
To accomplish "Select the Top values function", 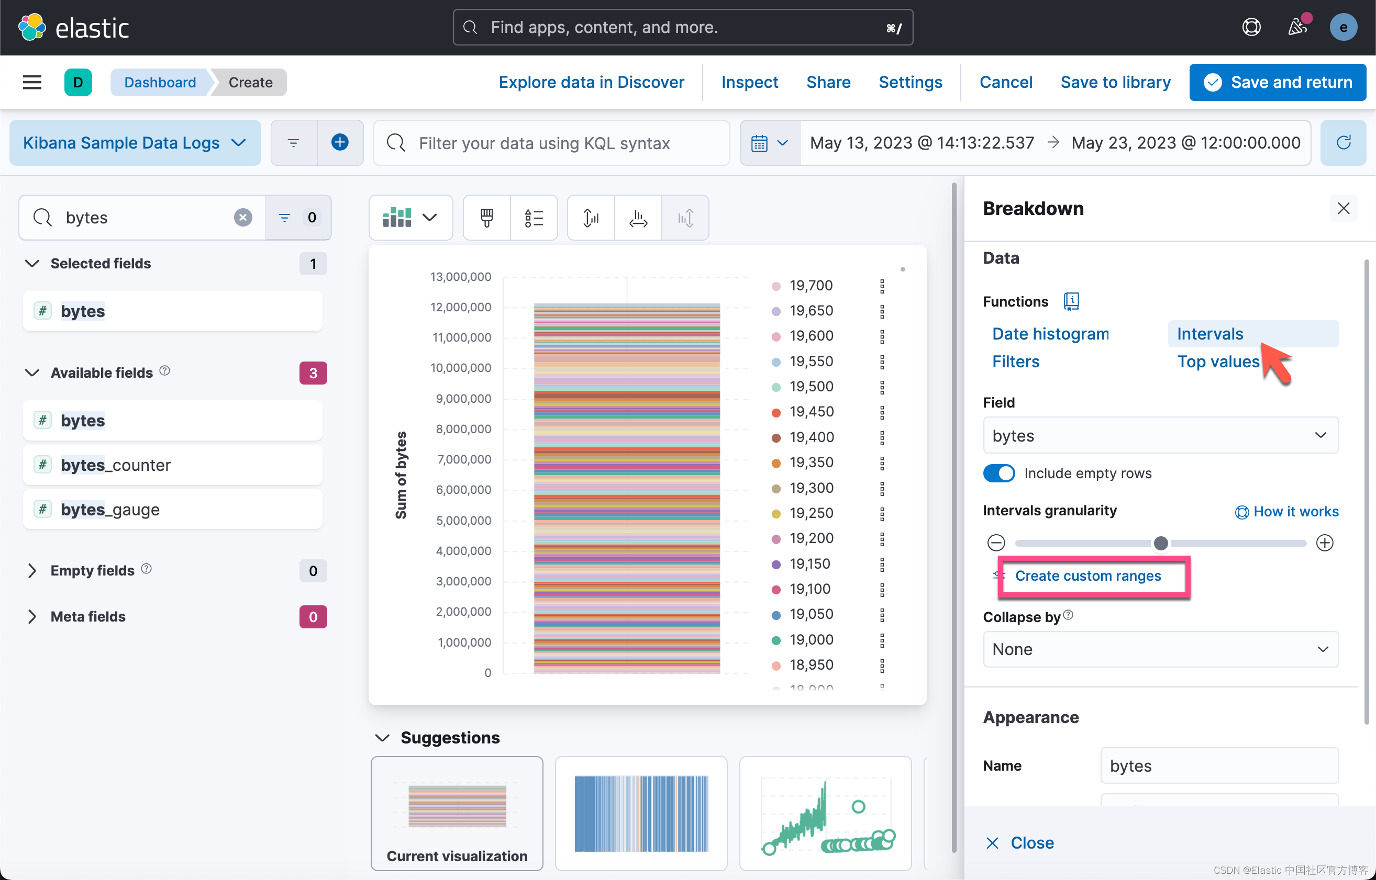I will click(1218, 362).
